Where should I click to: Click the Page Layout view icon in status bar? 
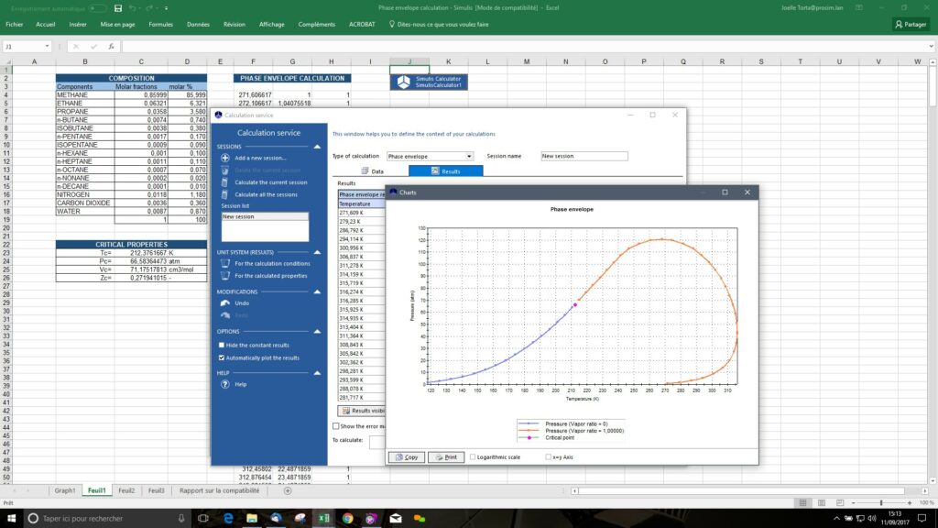pos(822,503)
